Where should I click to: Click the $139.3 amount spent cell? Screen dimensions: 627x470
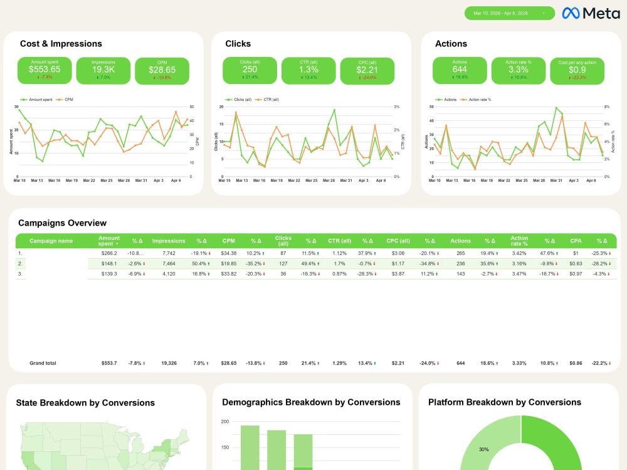[109, 274]
